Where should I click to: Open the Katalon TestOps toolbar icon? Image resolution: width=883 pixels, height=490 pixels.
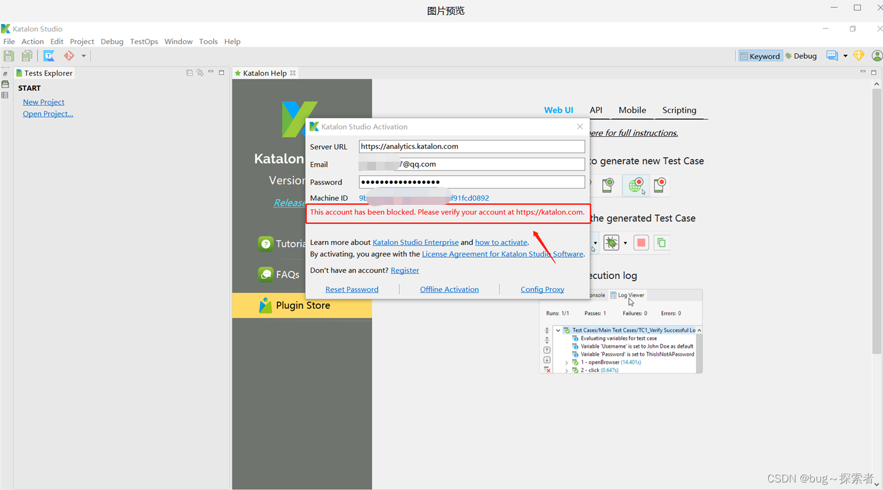(x=49, y=56)
